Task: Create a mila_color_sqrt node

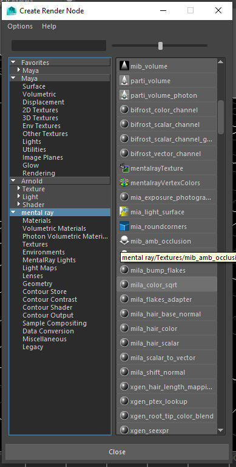Action: click(x=167, y=285)
